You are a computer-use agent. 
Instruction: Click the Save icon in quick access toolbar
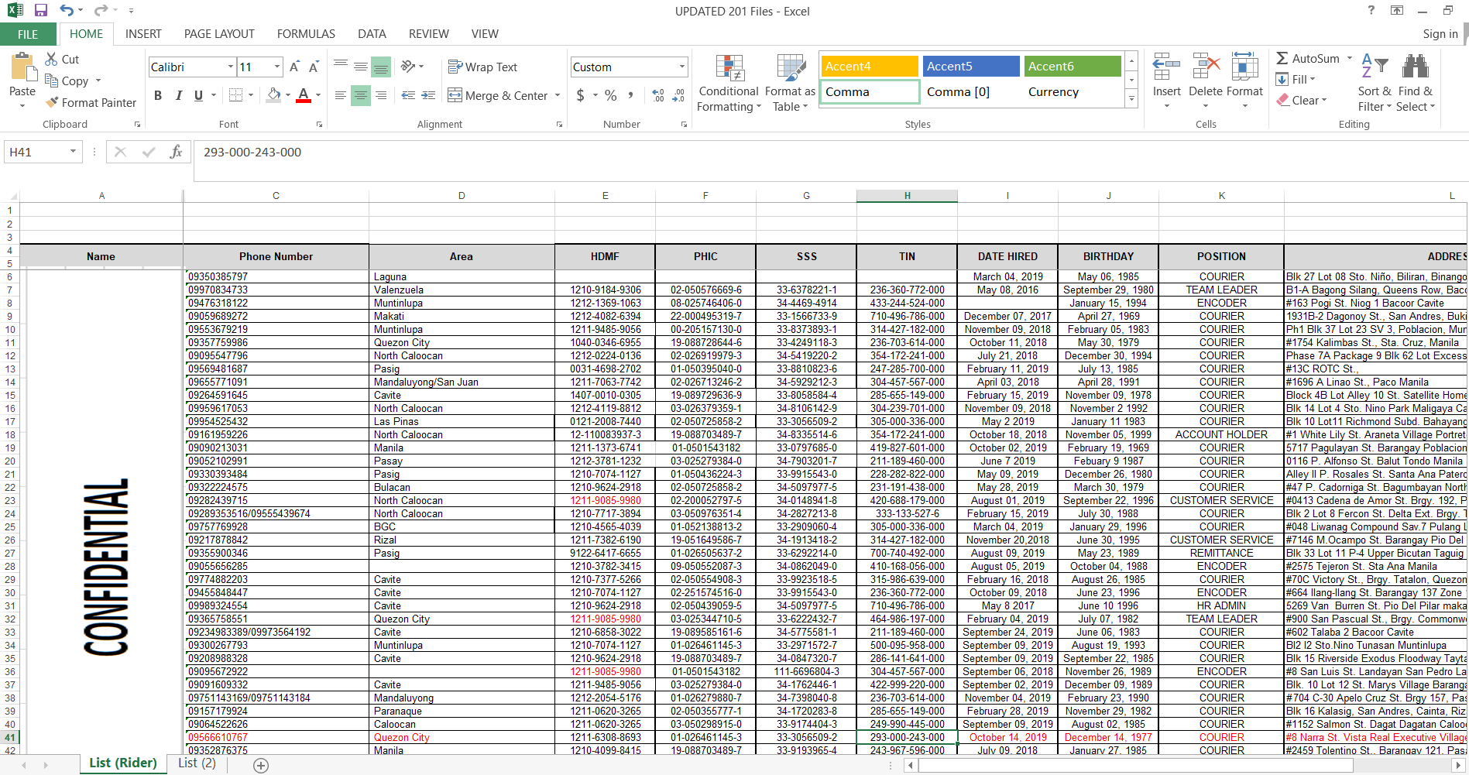pos(41,11)
